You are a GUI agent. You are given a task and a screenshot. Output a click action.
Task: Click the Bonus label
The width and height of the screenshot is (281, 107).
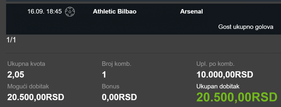[111, 87]
